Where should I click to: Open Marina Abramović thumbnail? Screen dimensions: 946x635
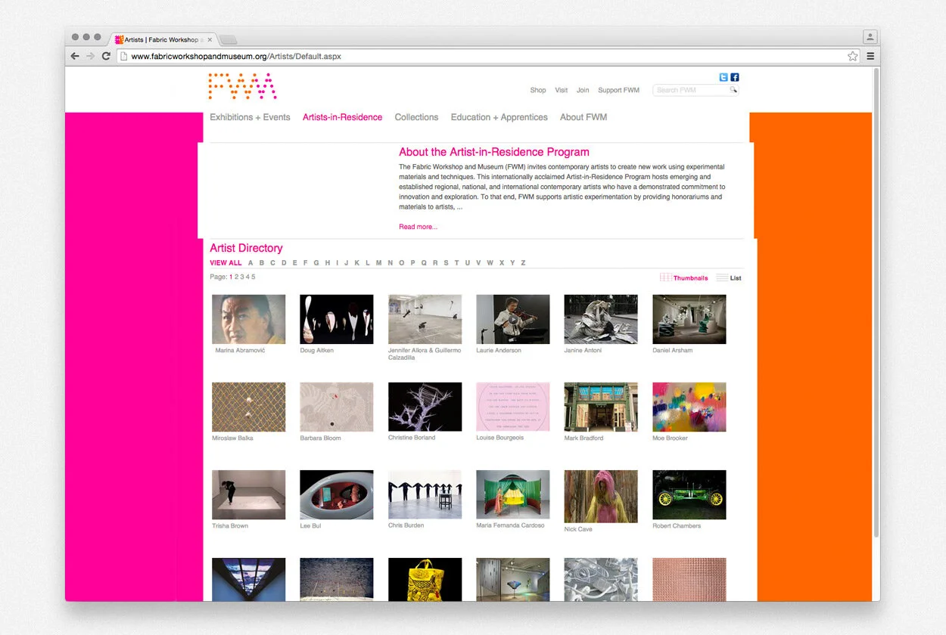249,319
